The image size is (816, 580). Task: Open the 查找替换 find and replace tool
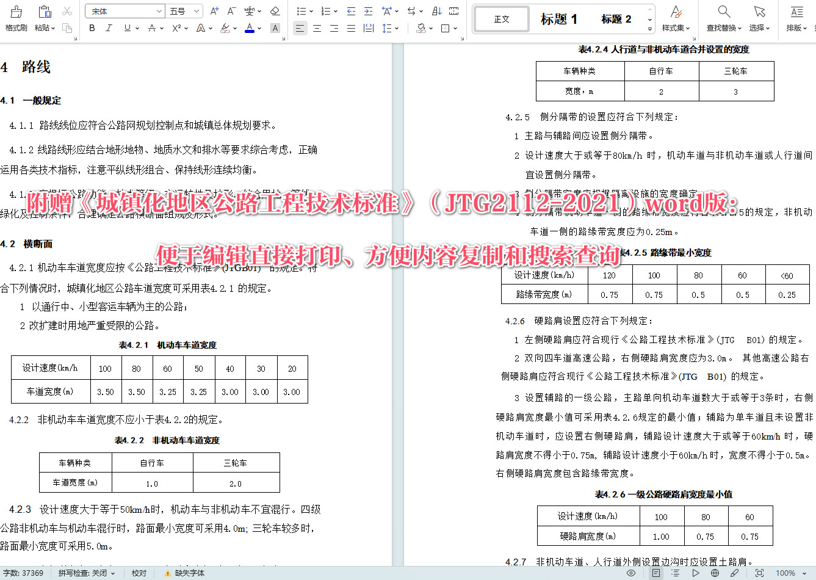pos(723,18)
